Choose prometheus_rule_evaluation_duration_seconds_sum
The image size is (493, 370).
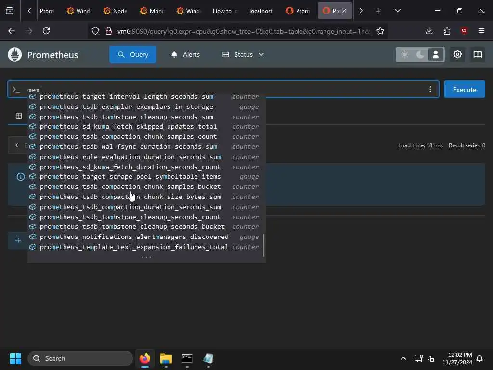coord(146,157)
